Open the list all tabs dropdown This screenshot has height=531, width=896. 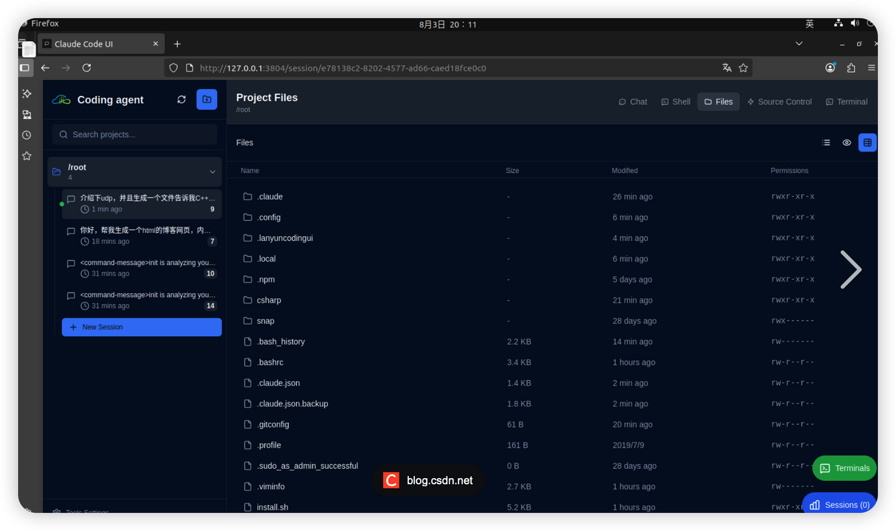(799, 44)
